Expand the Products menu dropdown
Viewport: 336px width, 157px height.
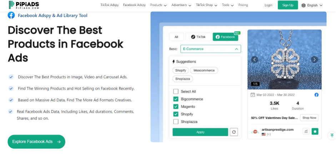[158, 5]
